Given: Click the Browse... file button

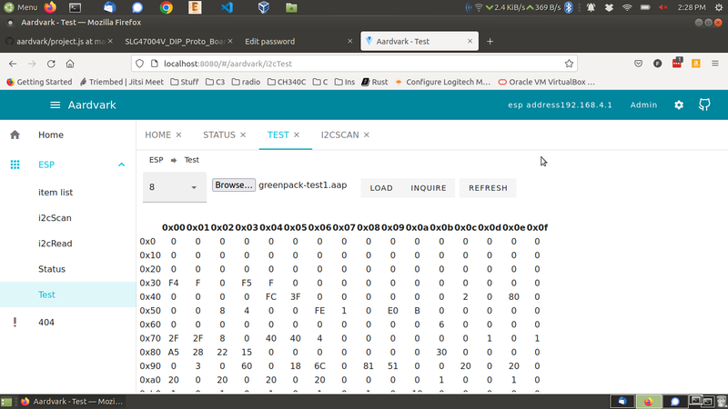Looking at the screenshot, I should click(x=234, y=185).
